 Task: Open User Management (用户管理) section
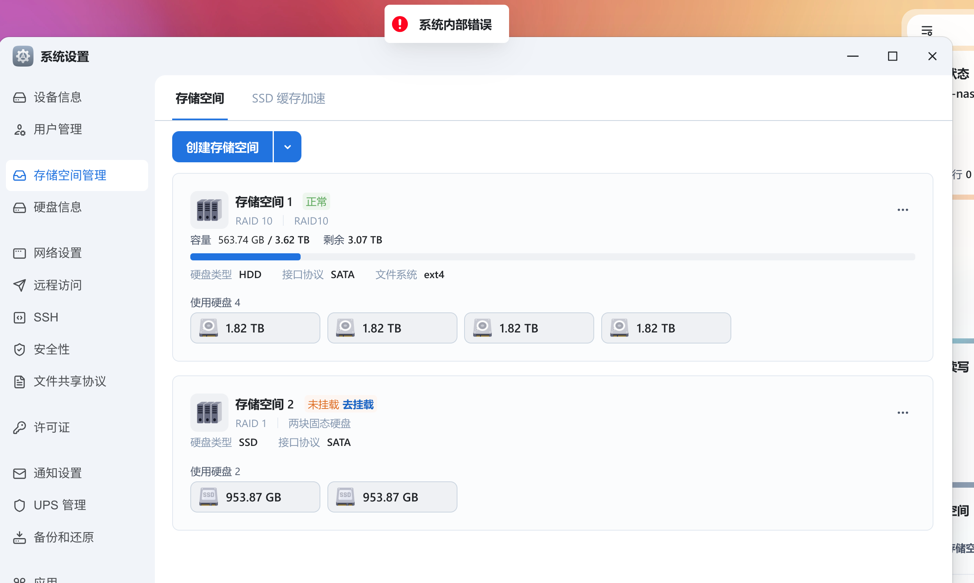click(58, 129)
